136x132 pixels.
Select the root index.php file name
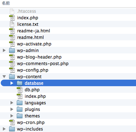(28, 18)
